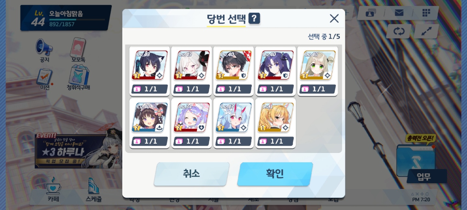This screenshot has width=467, height=210.
Task: Open the mail envelope icon
Action: [x=399, y=13]
